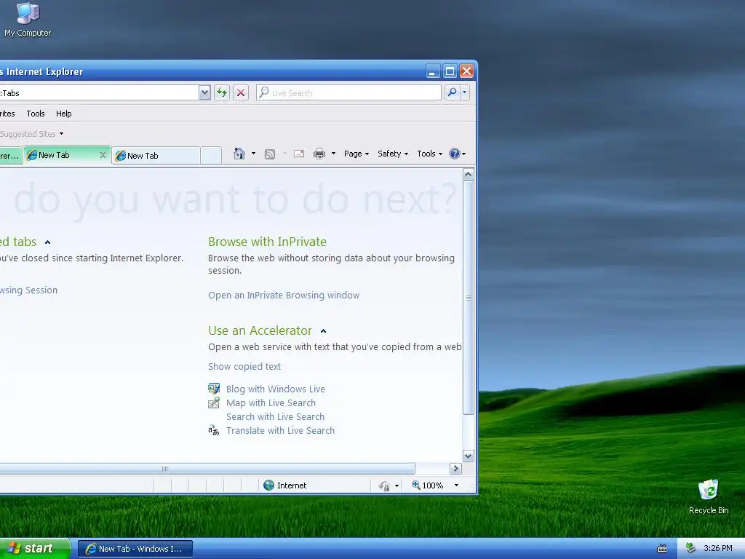745x559 pixels.
Task: Collapse the closed tabs section arrow
Action: pyautogui.click(x=47, y=242)
